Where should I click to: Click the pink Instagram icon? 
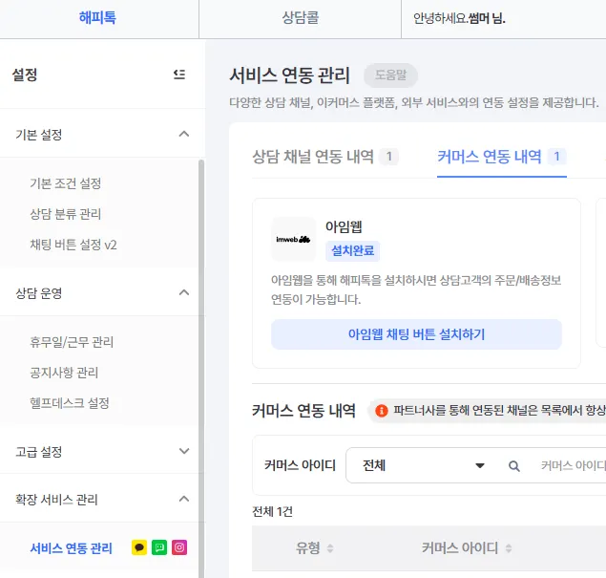(x=179, y=547)
